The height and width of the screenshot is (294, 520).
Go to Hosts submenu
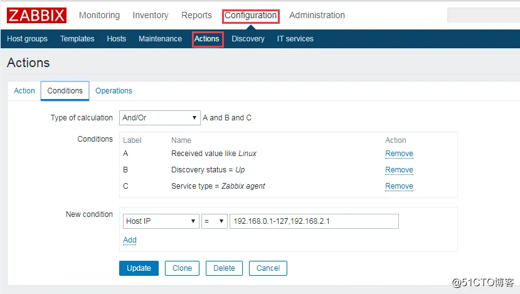[x=117, y=39]
